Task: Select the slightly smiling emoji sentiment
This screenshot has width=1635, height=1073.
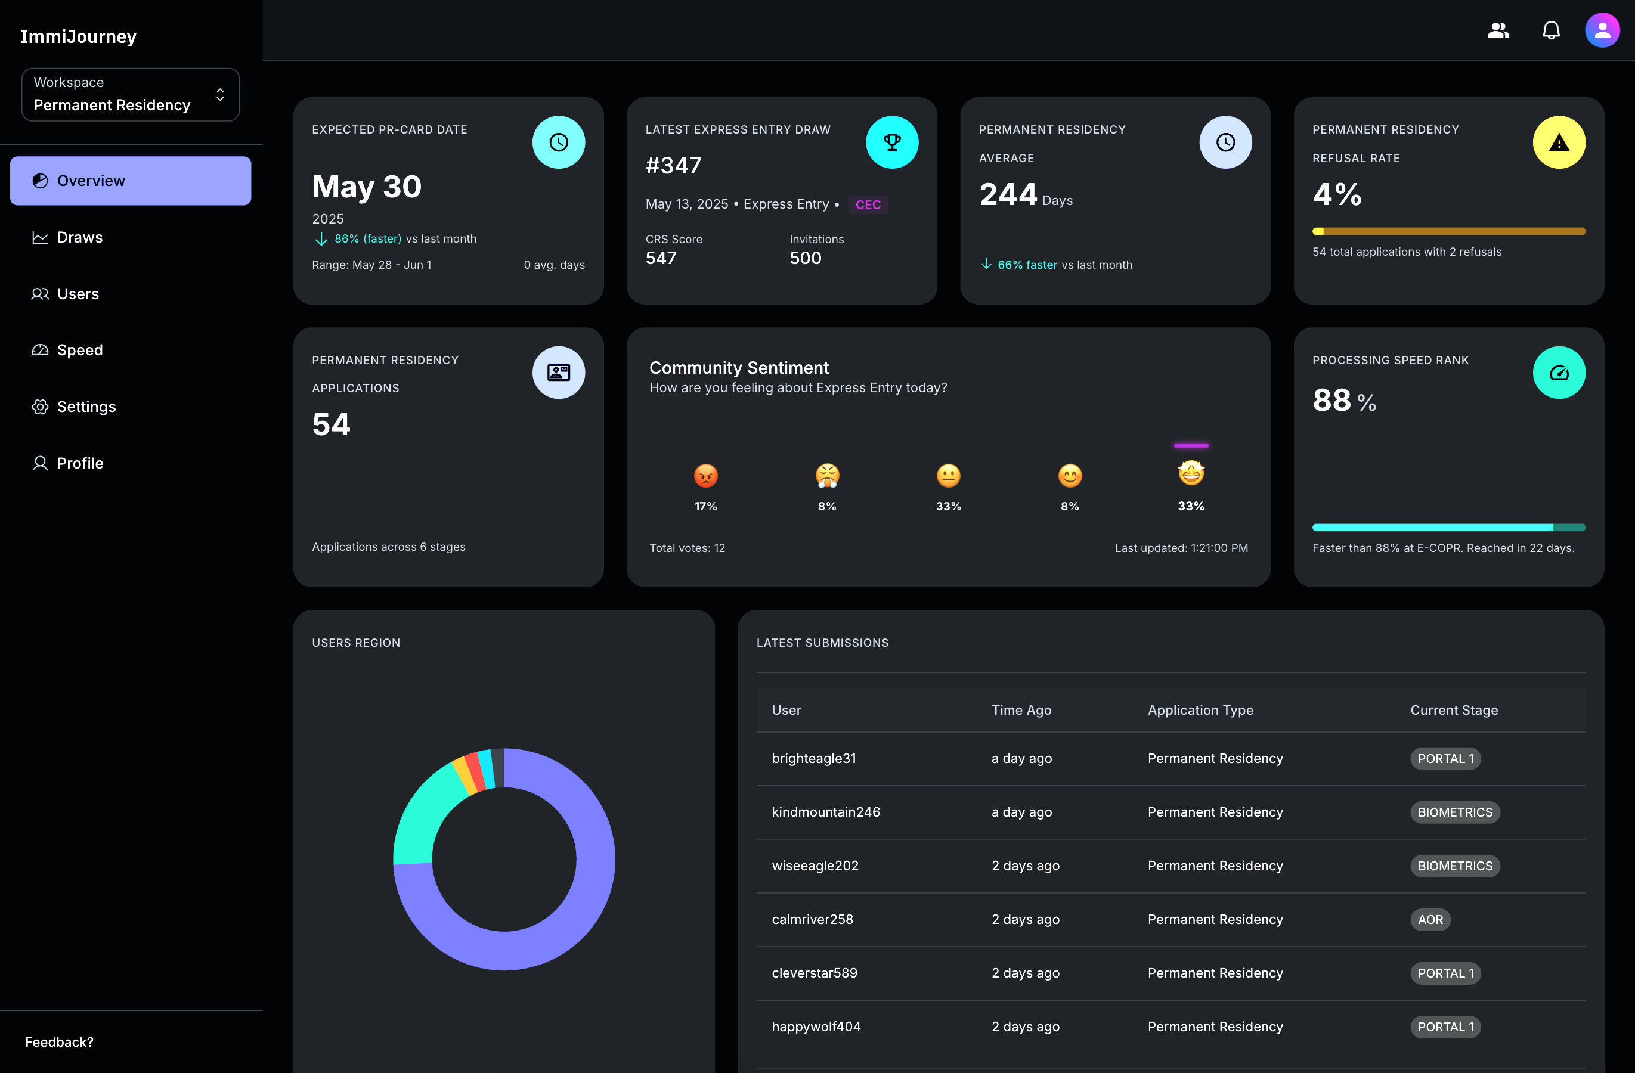Action: pyautogui.click(x=1069, y=476)
